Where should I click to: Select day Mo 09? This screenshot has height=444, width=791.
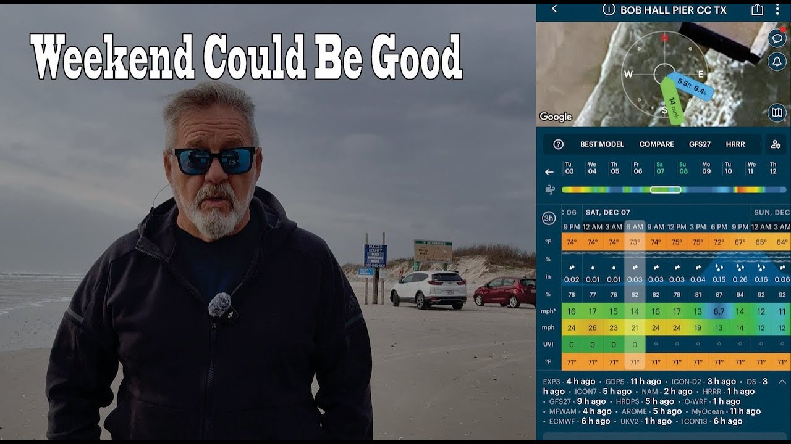point(706,168)
